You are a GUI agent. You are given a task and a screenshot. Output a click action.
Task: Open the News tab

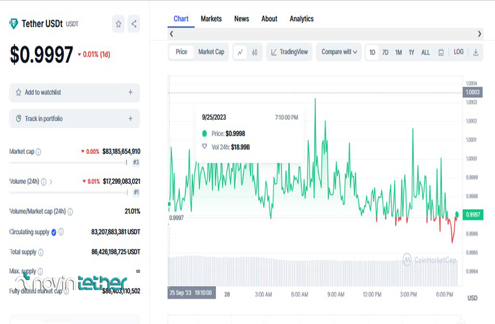(241, 19)
